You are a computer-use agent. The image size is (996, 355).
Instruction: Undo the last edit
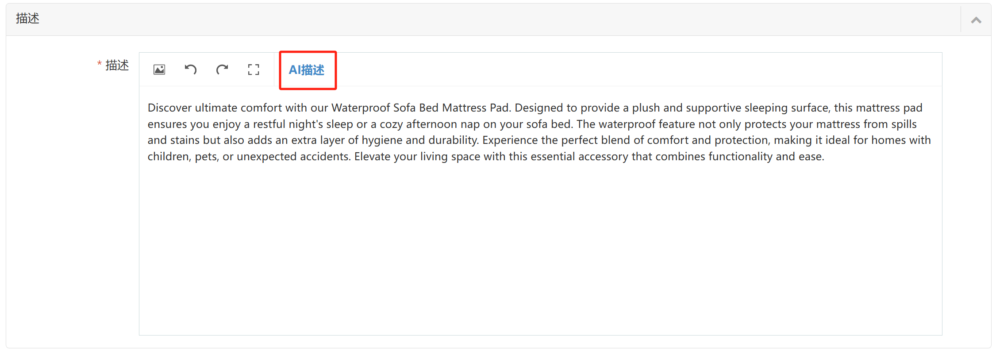(191, 69)
